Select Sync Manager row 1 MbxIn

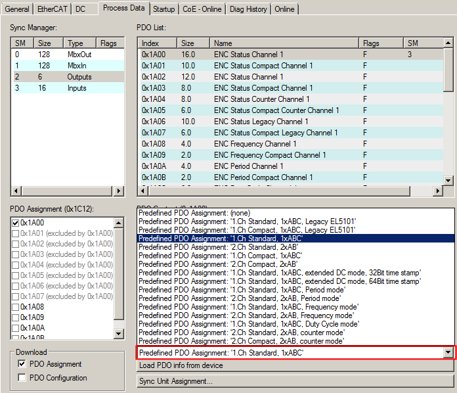click(68, 66)
